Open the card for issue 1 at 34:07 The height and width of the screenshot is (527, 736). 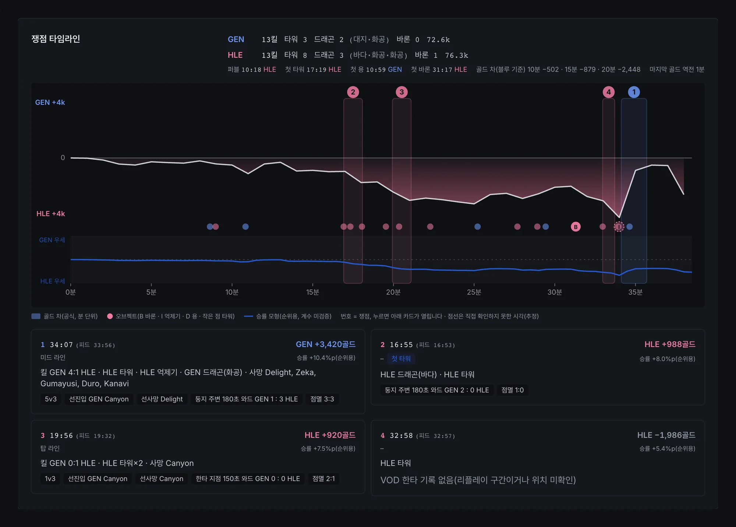198,371
